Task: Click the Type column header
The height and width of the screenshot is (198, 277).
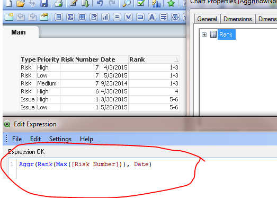Action: coord(28,59)
